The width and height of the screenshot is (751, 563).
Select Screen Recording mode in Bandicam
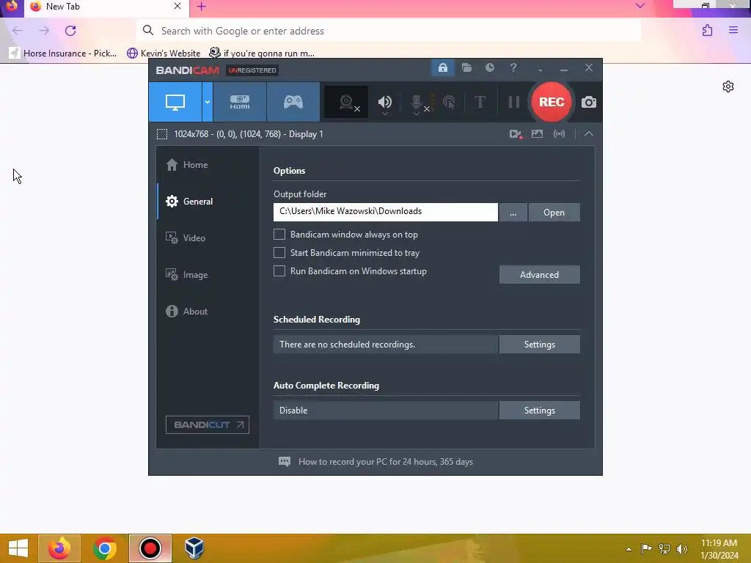click(175, 102)
